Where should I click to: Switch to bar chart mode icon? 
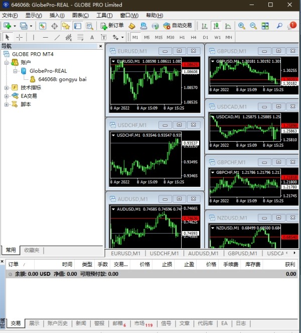[x=204, y=26]
